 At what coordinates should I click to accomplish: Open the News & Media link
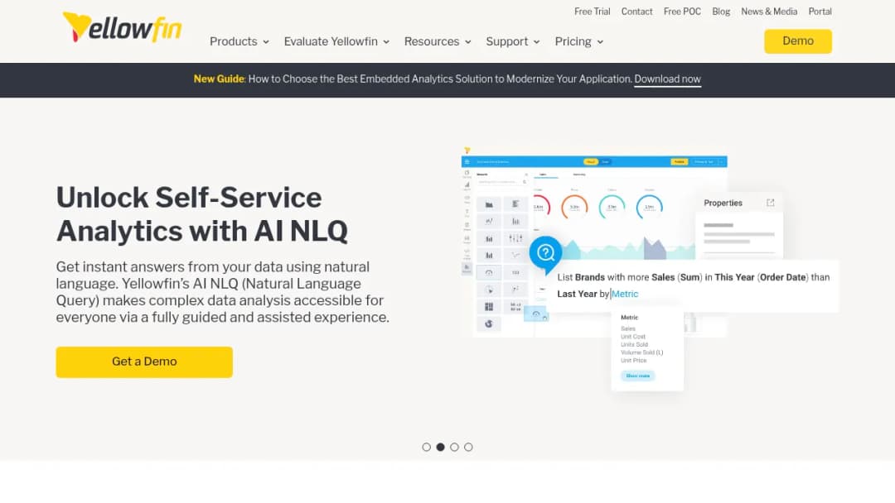(769, 12)
